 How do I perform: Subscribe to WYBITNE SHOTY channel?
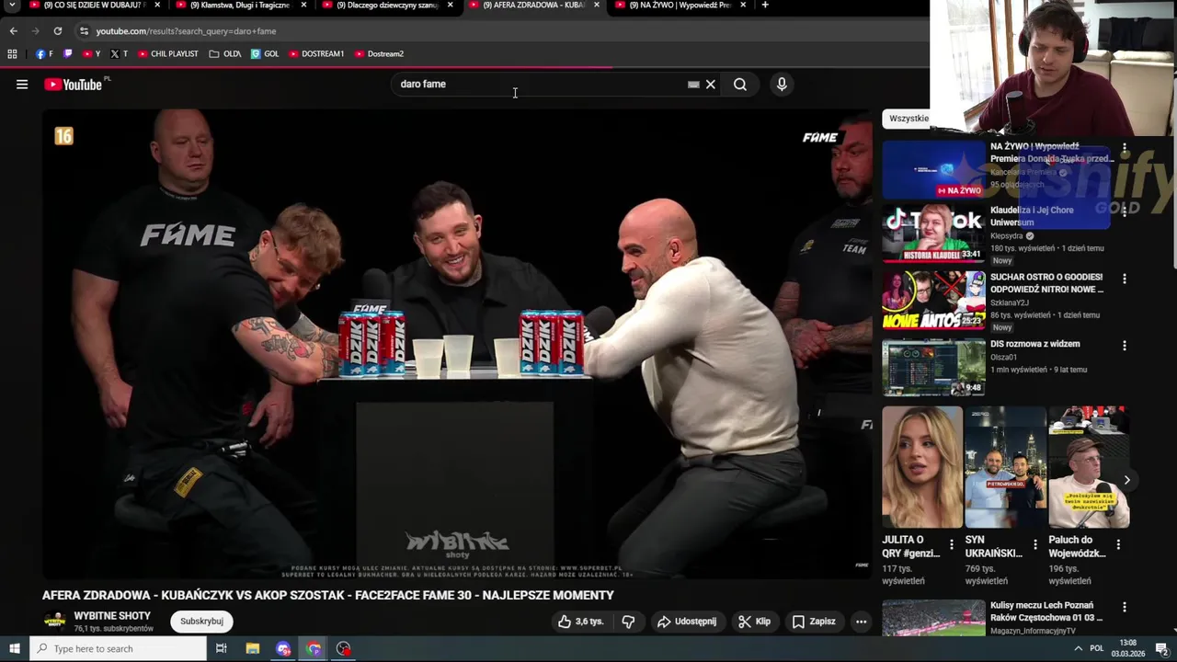201,622
